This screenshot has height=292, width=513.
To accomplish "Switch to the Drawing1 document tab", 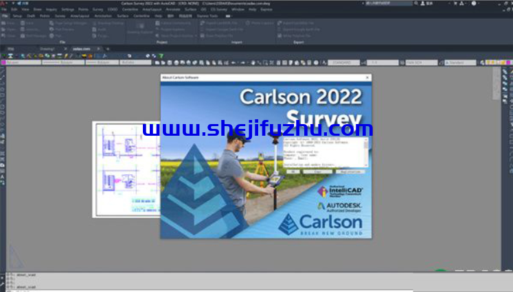I will 47,49.
